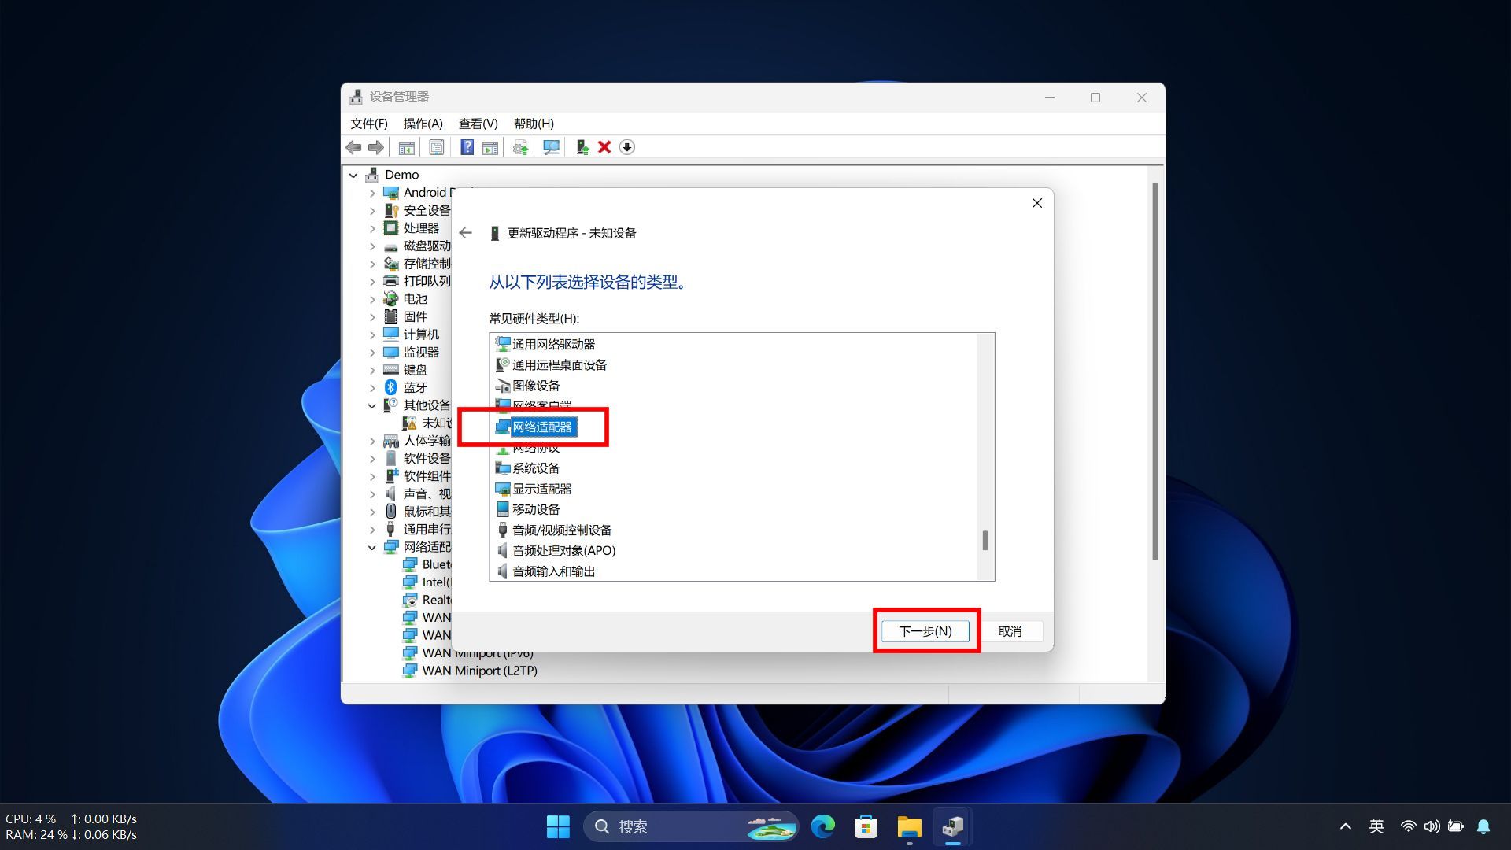The height and width of the screenshot is (850, 1511).
Task: Open the 操作(A) menu
Action: tap(423, 124)
